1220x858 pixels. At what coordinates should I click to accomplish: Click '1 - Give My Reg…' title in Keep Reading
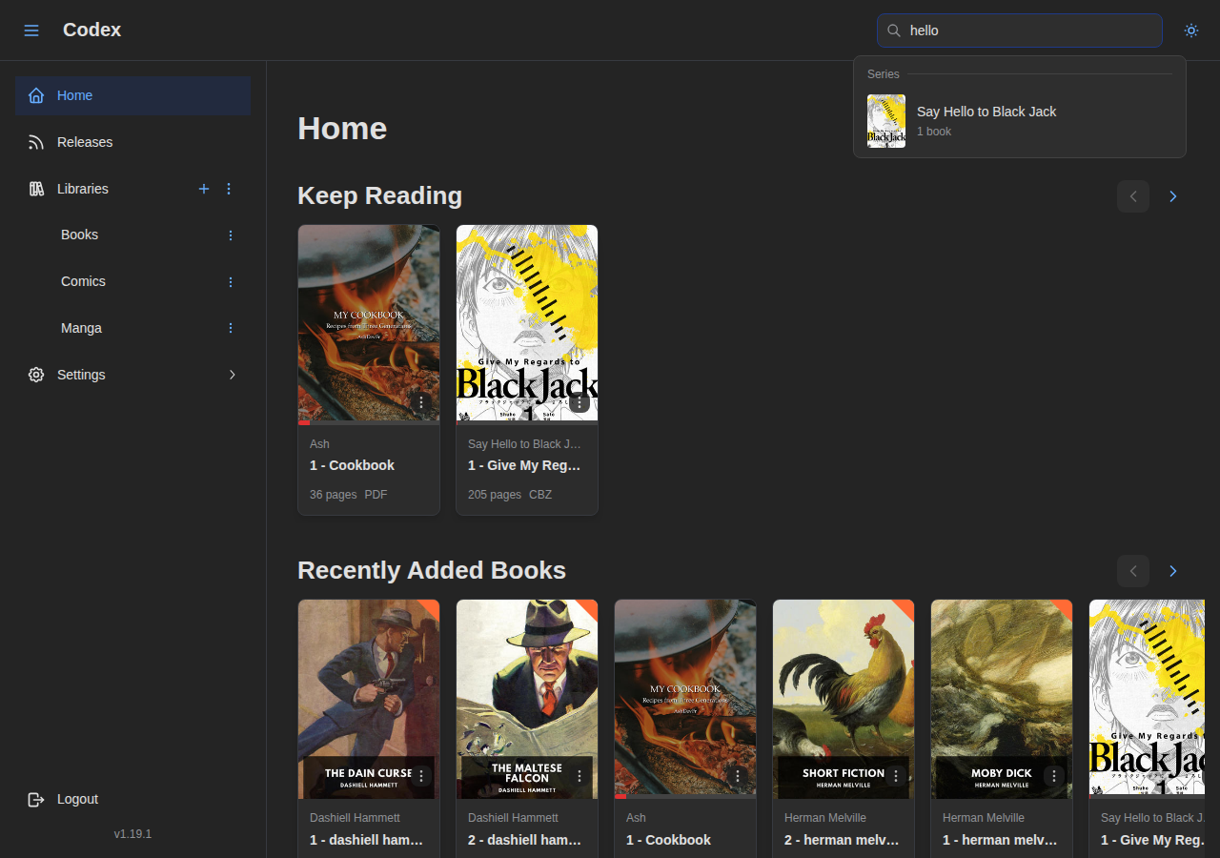tap(524, 465)
